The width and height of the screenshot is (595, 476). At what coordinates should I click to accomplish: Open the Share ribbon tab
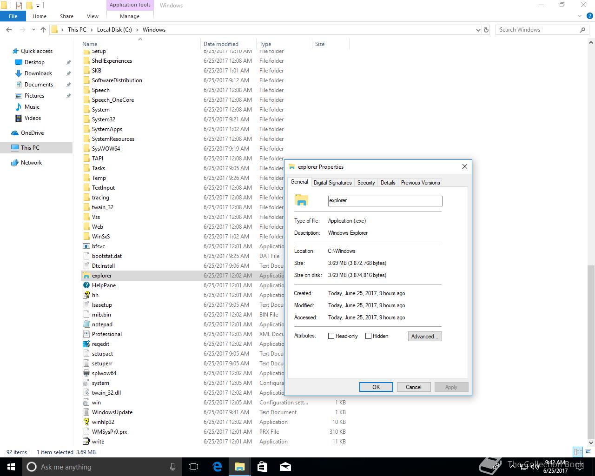tap(66, 16)
